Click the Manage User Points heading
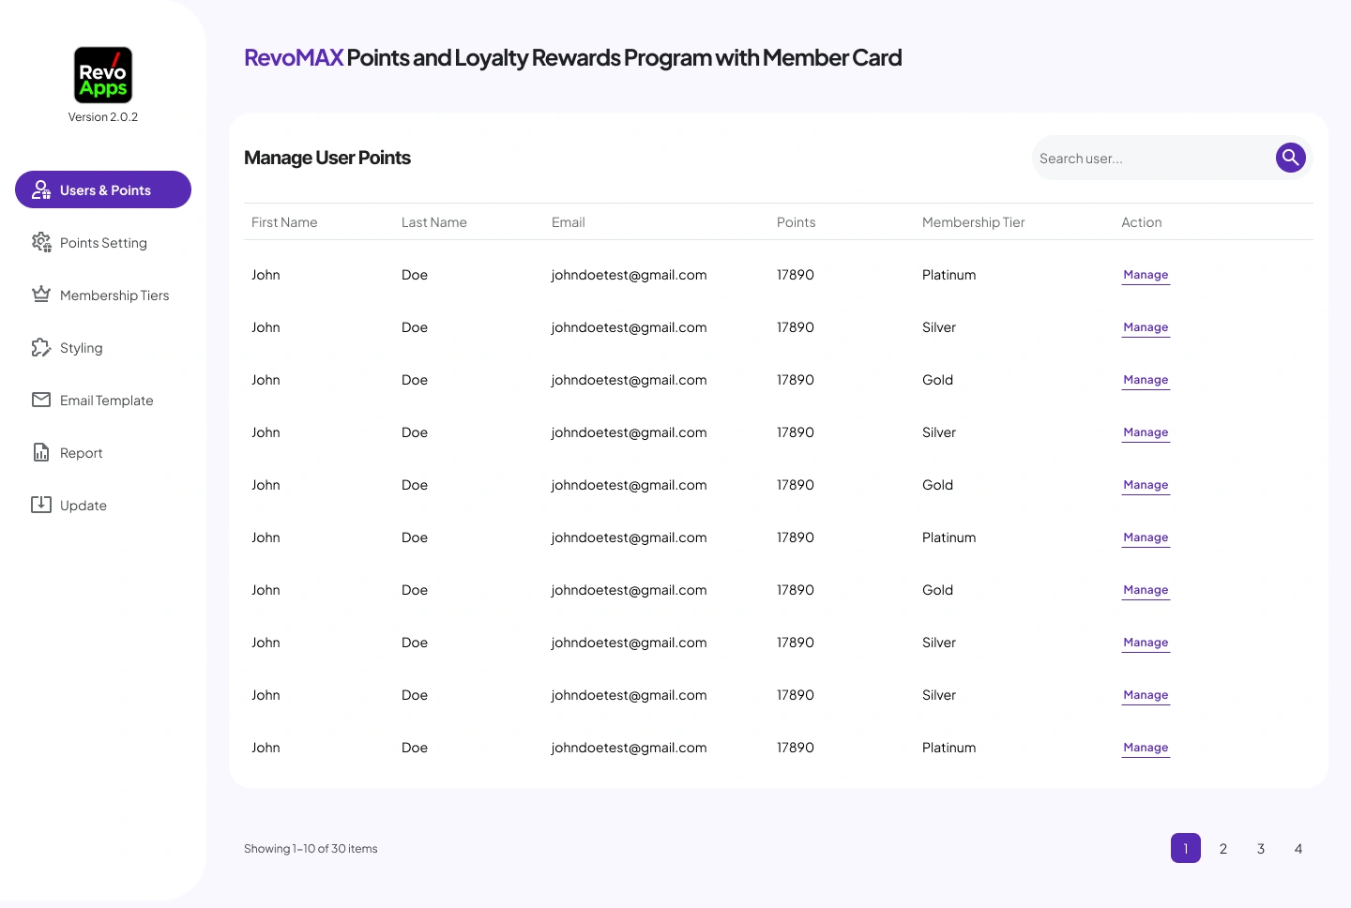Viewport: 1351px width, 908px height. tap(327, 158)
